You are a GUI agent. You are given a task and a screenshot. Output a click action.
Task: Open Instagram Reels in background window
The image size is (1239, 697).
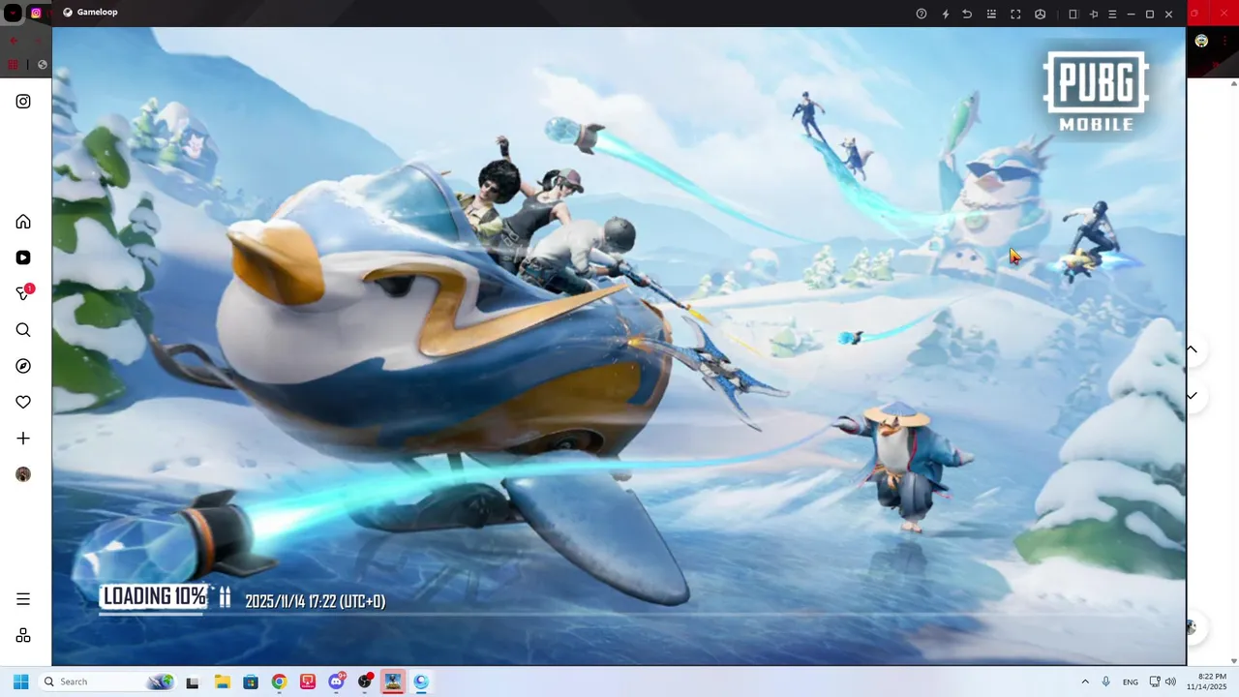click(23, 258)
